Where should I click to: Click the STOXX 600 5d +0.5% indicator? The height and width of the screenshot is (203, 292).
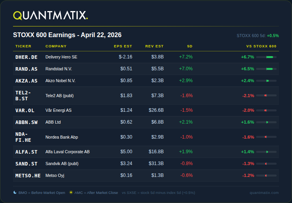(258, 36)
